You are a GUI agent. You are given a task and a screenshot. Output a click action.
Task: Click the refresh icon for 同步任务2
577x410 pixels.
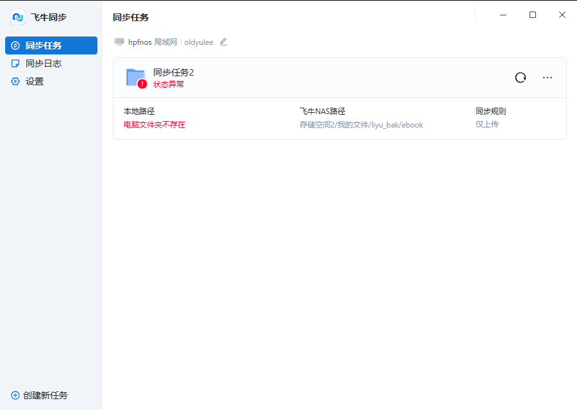(x=521, y=78)
